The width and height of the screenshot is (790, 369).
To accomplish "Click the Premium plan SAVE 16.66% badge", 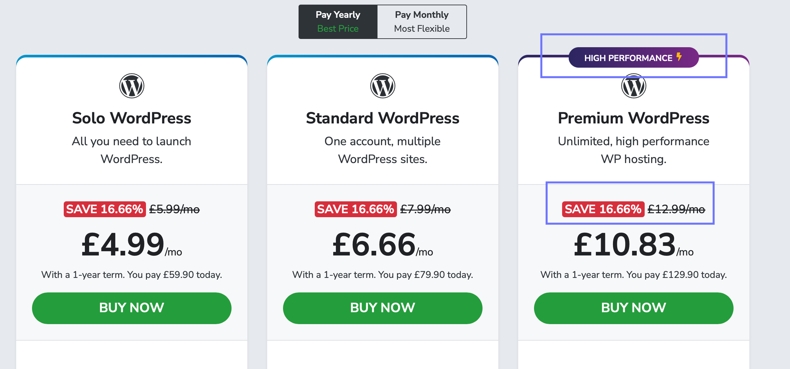I will coord(603,209).
